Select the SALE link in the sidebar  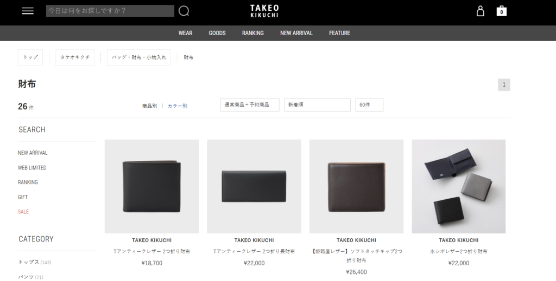point(23,212)
